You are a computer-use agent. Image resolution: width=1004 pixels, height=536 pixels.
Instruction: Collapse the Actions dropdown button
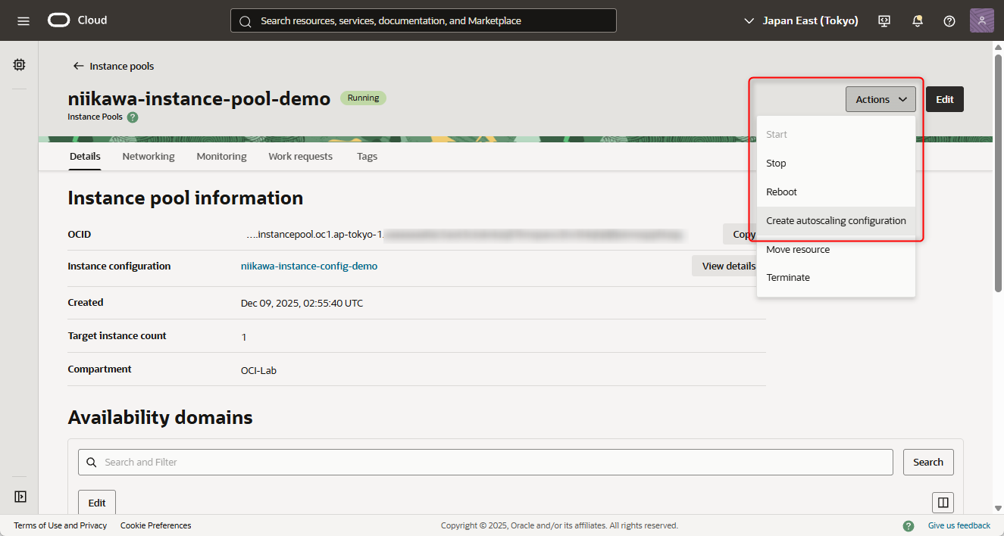880,99
